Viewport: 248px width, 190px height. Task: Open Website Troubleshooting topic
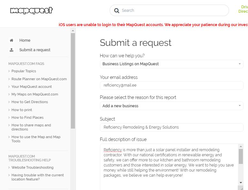click(x=33, y=167)
